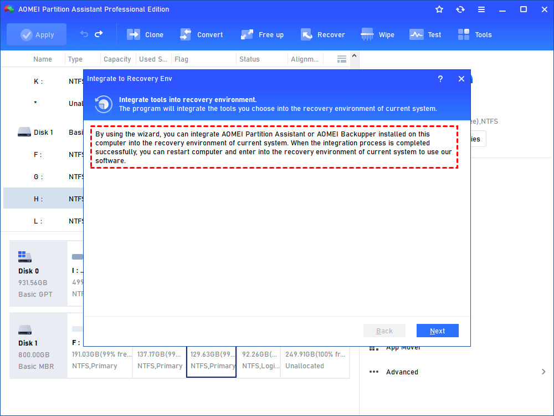Open the Advanced item in side panel
Image resolution: width=554 pixels, height=416 pixels.
coord(402,372)
